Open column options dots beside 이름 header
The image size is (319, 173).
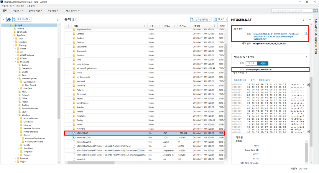(x=144, y=26)
